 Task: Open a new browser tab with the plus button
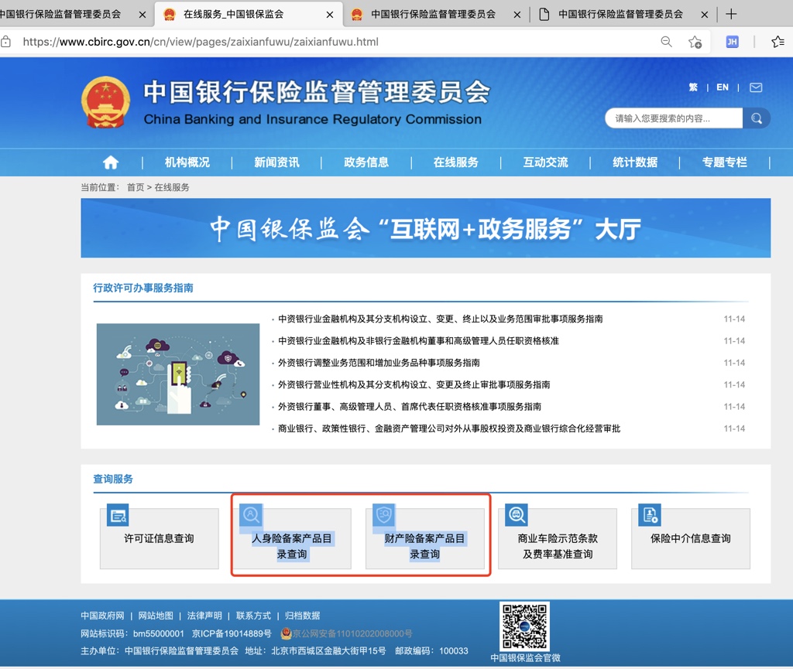731,14
